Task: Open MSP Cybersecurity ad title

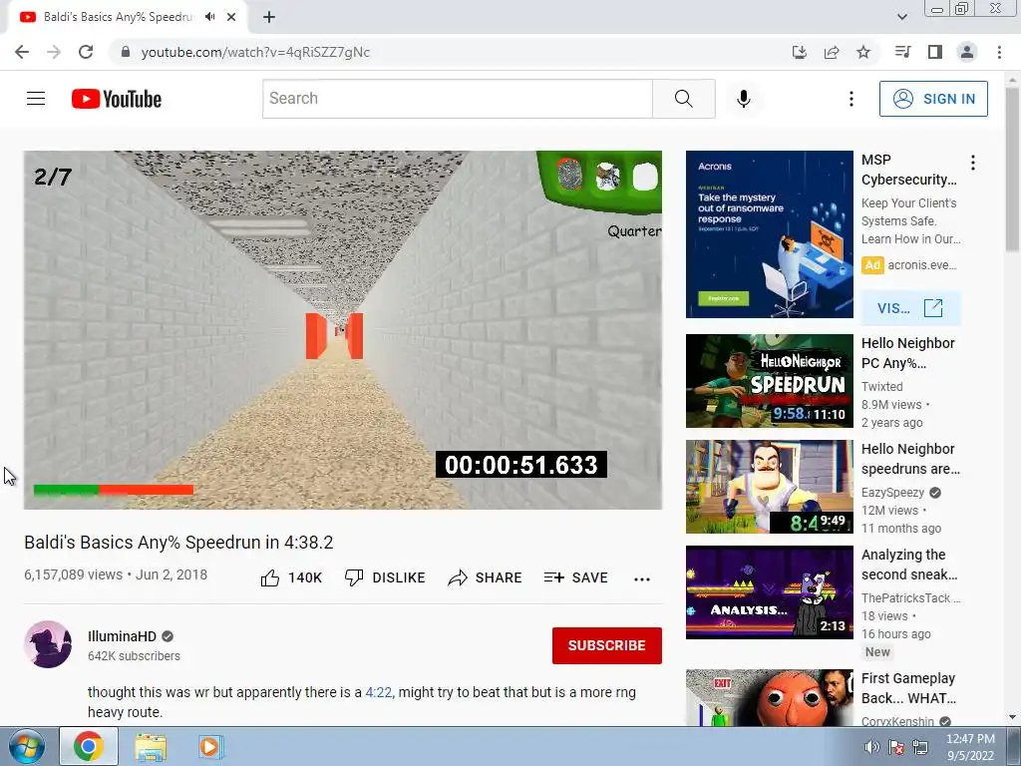Action: 909,170
